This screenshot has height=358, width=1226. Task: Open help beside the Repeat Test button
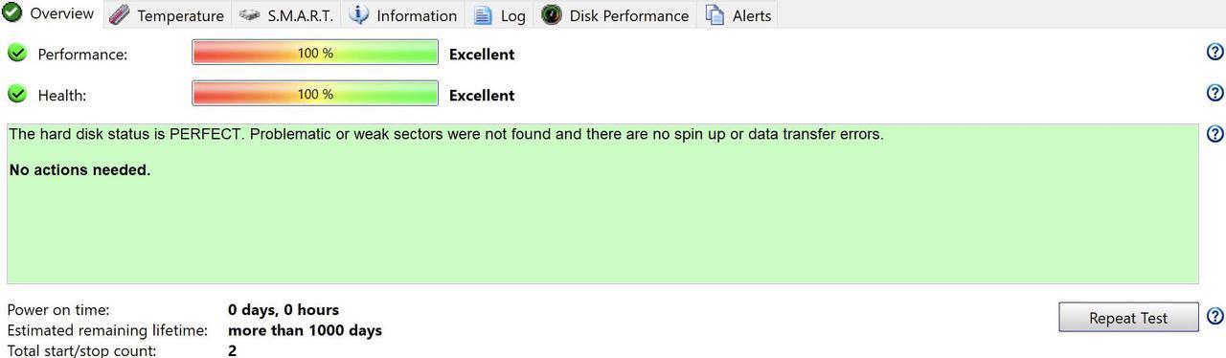click(1215, 316)
